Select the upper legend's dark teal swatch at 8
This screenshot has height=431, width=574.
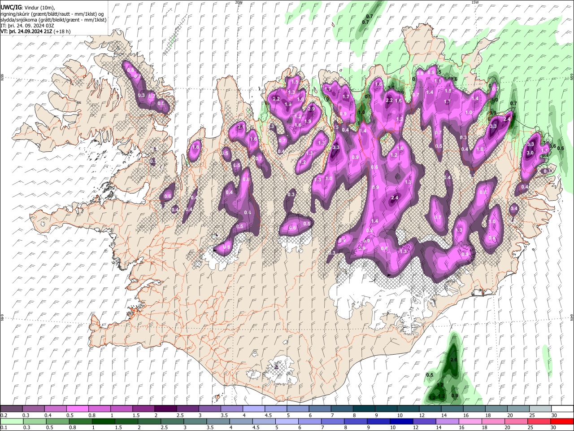(364, 409)
